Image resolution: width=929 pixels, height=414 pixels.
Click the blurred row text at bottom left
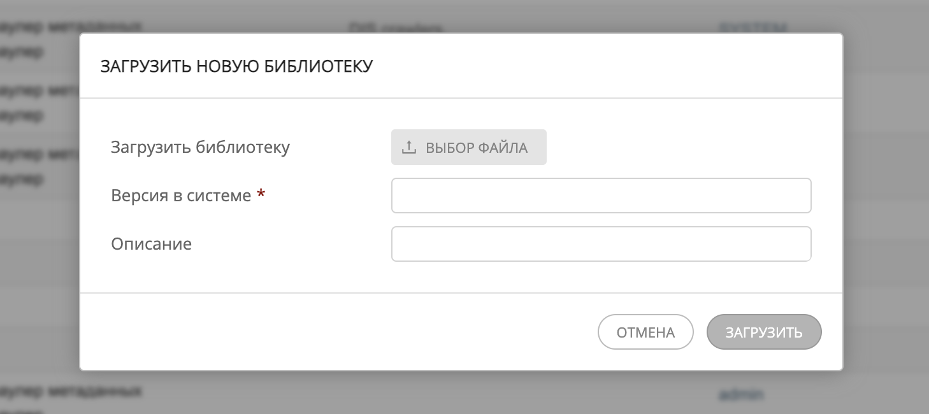(x=70, y=390)
